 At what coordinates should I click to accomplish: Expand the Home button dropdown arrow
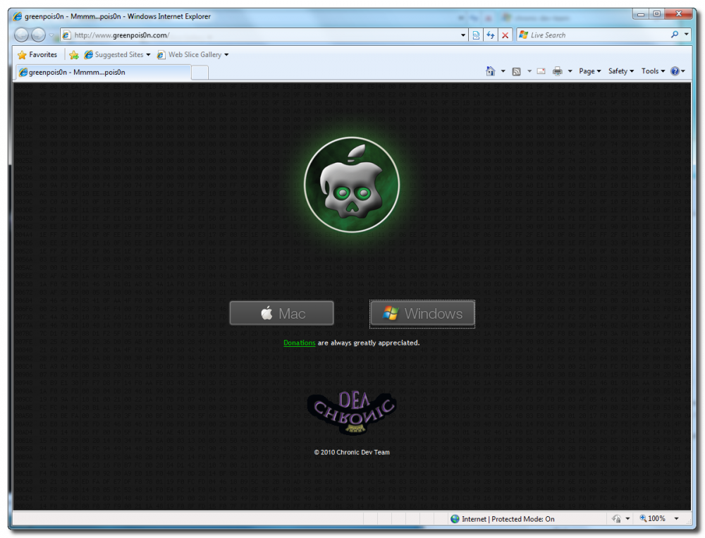503,71
